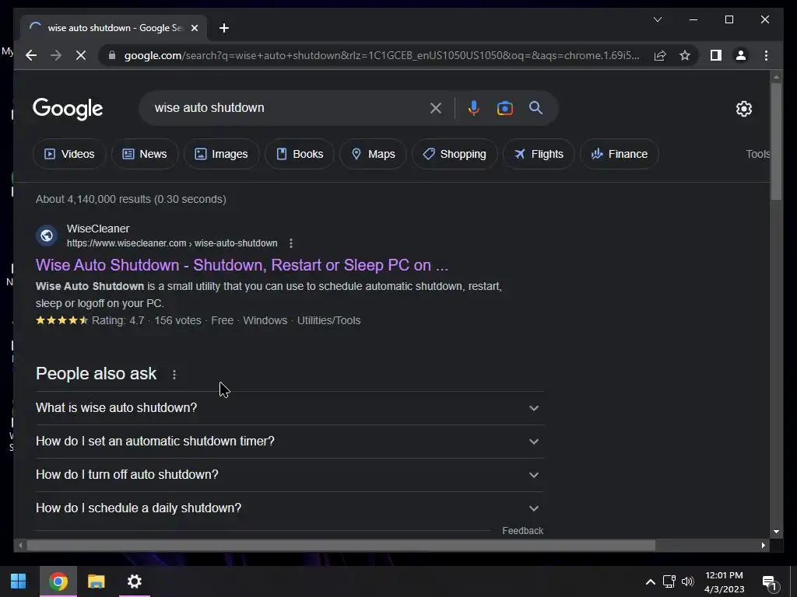Open Settings from the taskbar gear
This screenshot has width=797, height=597.
click(x=134, y=581)
